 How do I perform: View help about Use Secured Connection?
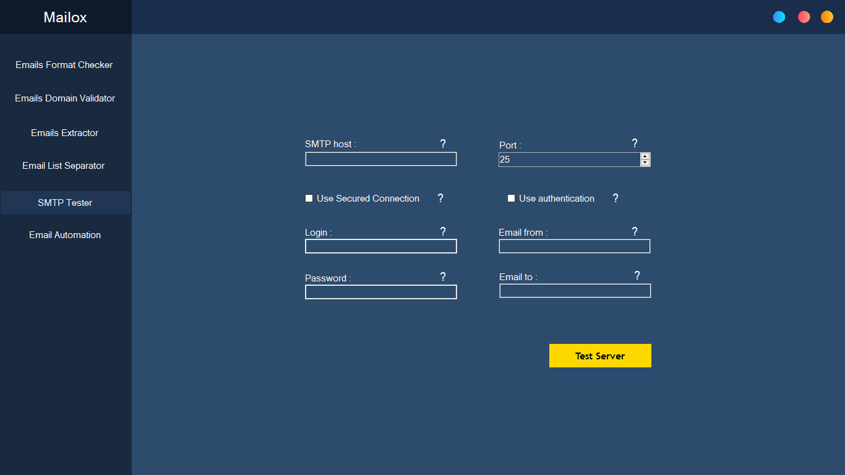tap(440, 198)
